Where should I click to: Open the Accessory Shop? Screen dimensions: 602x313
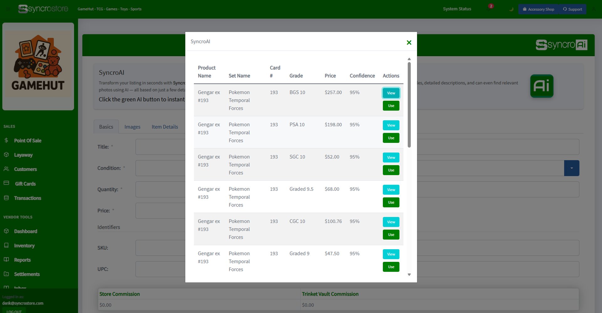point(538,9)
